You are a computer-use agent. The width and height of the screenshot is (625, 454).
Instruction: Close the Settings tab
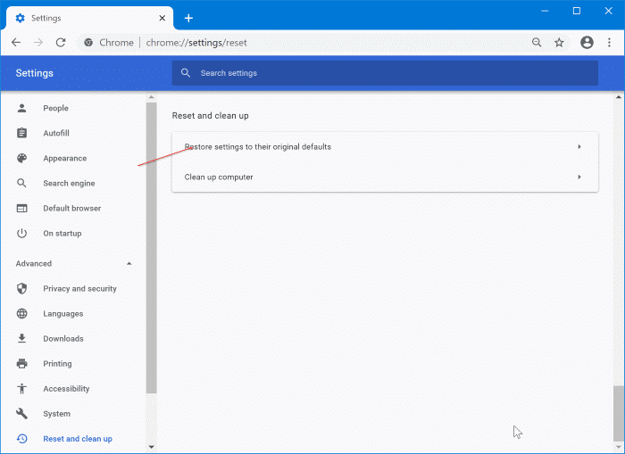[x=163, y=18]
